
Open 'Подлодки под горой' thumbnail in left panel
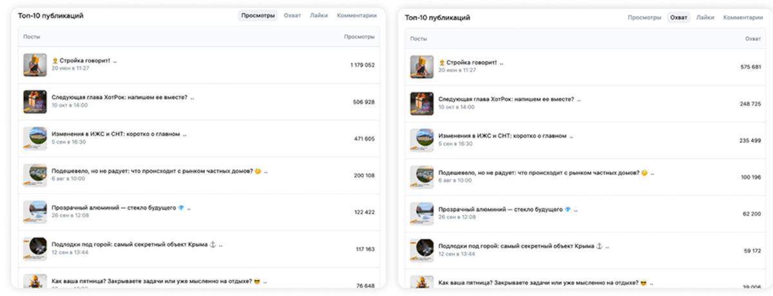[35, 249]
